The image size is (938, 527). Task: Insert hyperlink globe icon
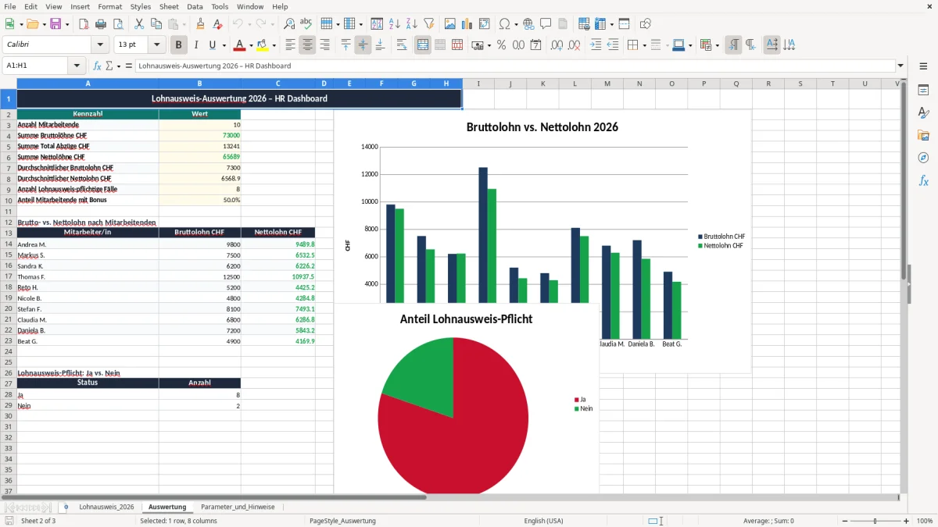click(x=528, y=24)
